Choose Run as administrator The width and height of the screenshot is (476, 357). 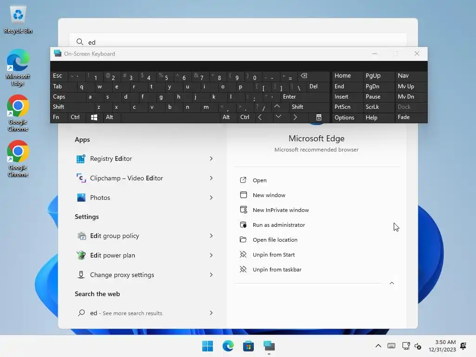[317, 225]
